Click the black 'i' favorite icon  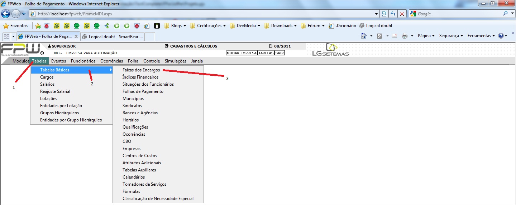pyautogui.click(x=157, y=26)
